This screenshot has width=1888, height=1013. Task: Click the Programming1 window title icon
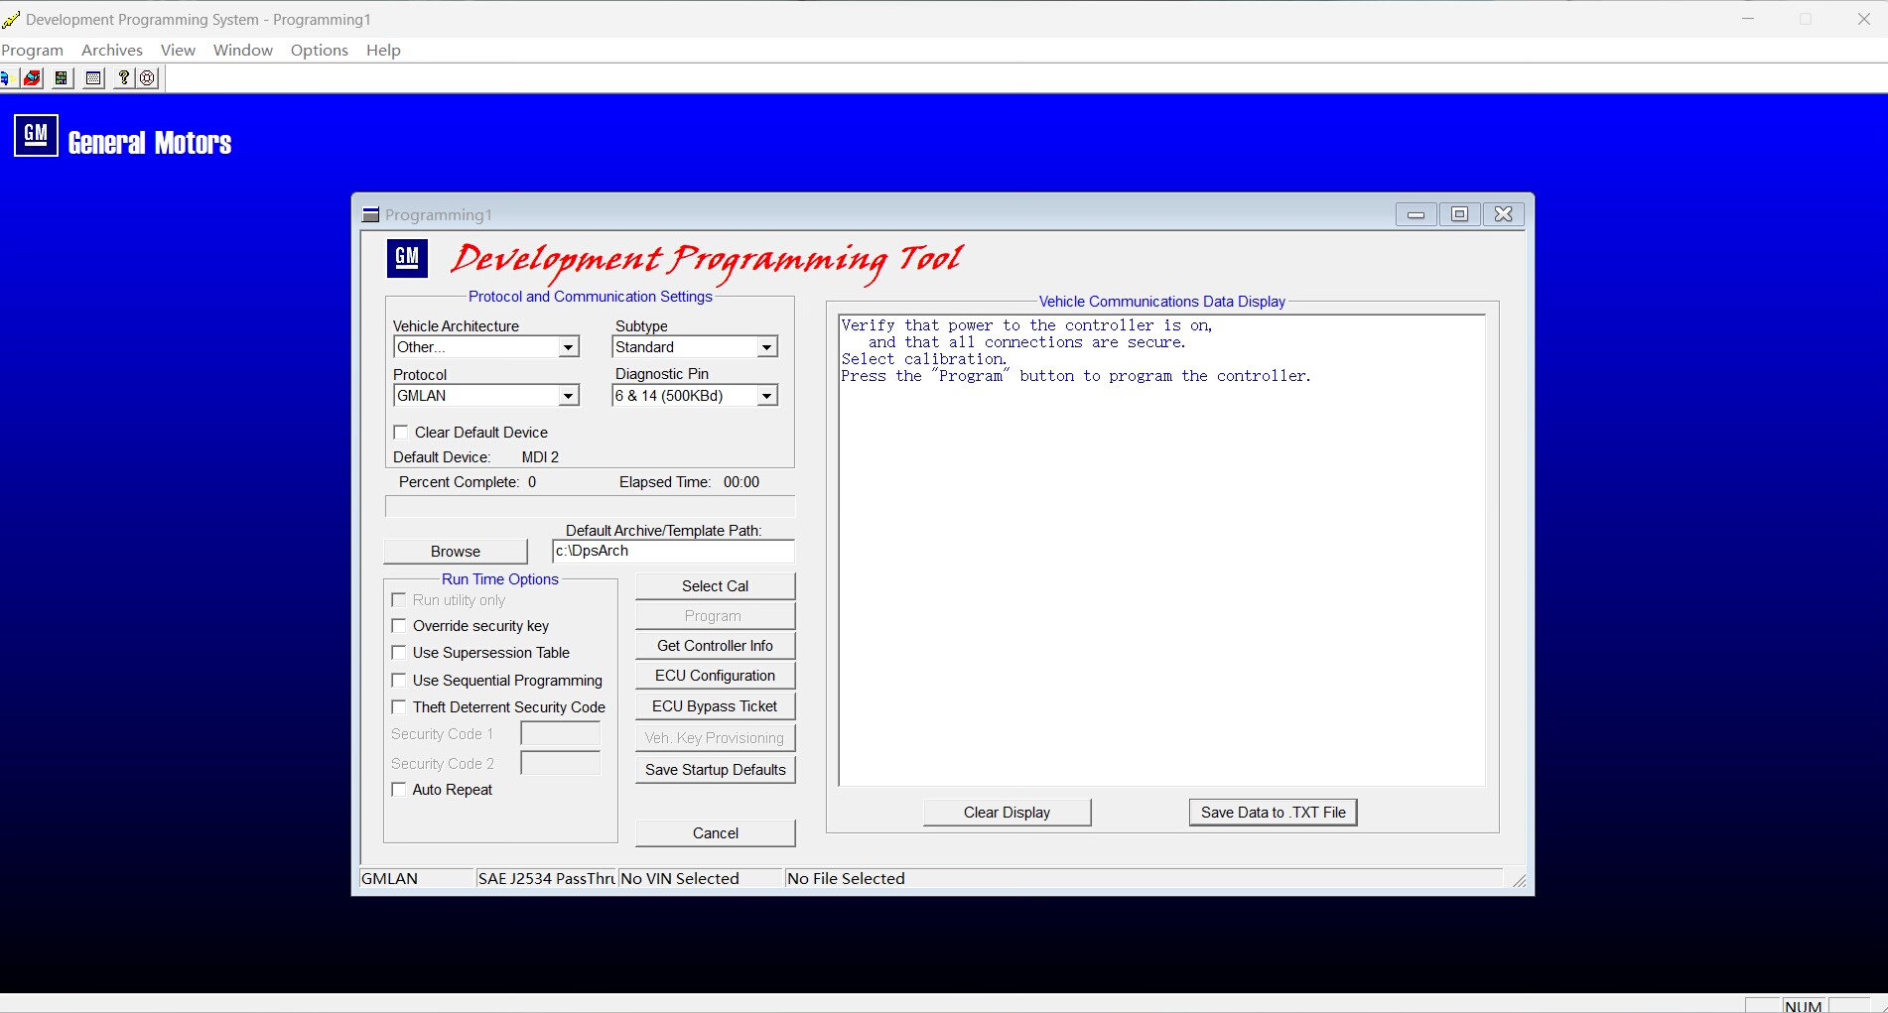[371, 214]
